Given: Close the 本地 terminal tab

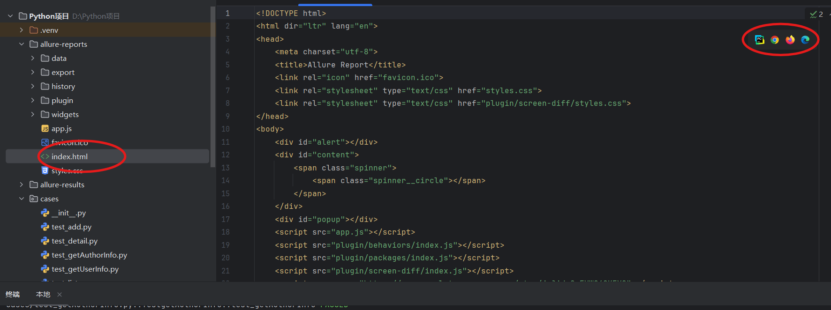Looking at the screenshot, I should tap(60, 295).
